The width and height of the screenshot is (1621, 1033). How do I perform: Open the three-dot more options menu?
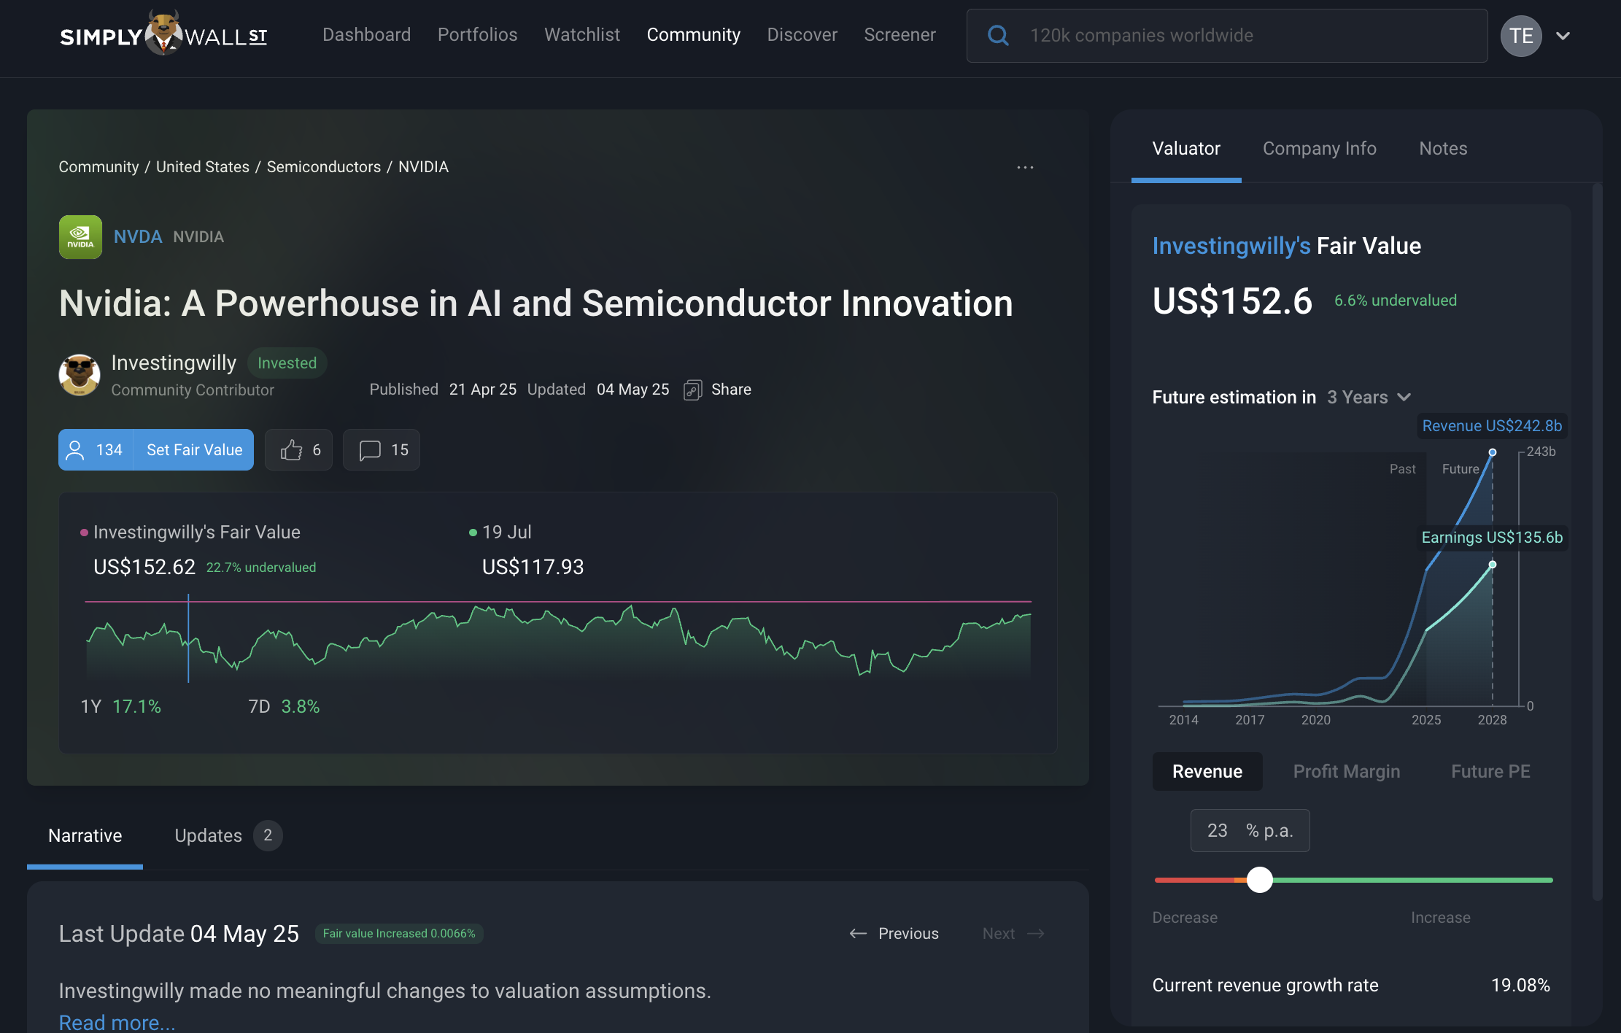tap(1025, 167)
